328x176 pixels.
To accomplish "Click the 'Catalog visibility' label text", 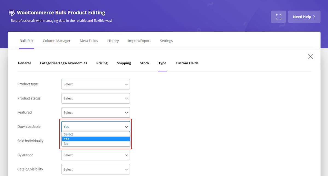I will [30, 169].
